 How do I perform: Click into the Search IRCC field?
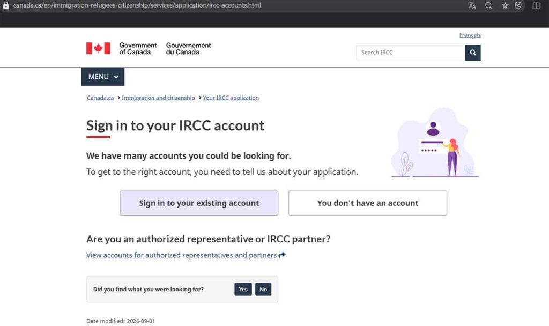(x=410, y=53)
